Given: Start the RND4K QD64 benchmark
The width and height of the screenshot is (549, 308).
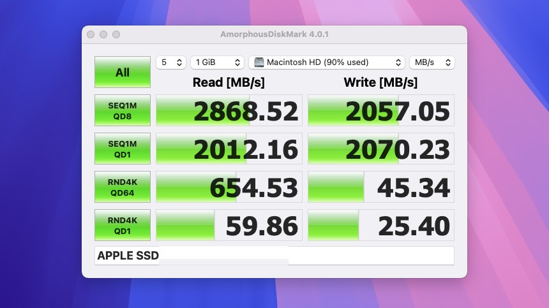Looking at the screenshot, I should click(122, 187).
